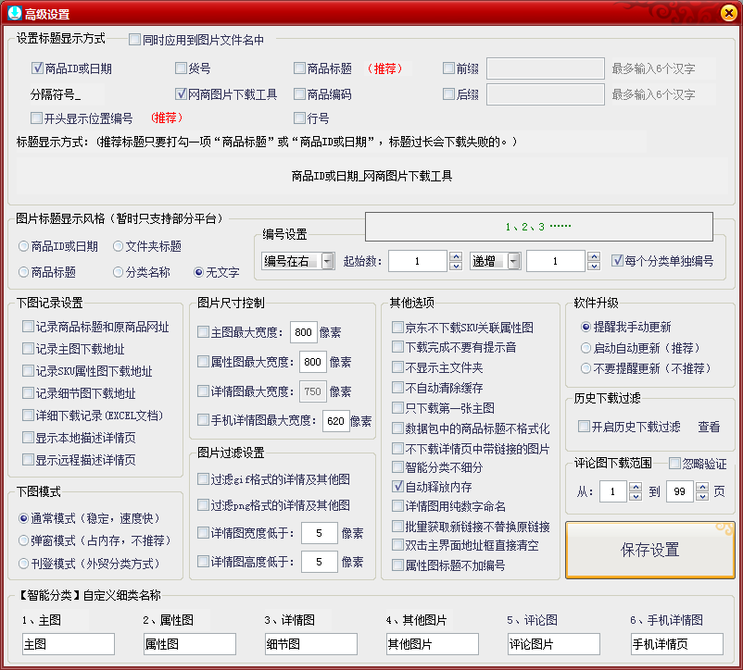Increase 起始数 value with up arrow

pos(456,256)
